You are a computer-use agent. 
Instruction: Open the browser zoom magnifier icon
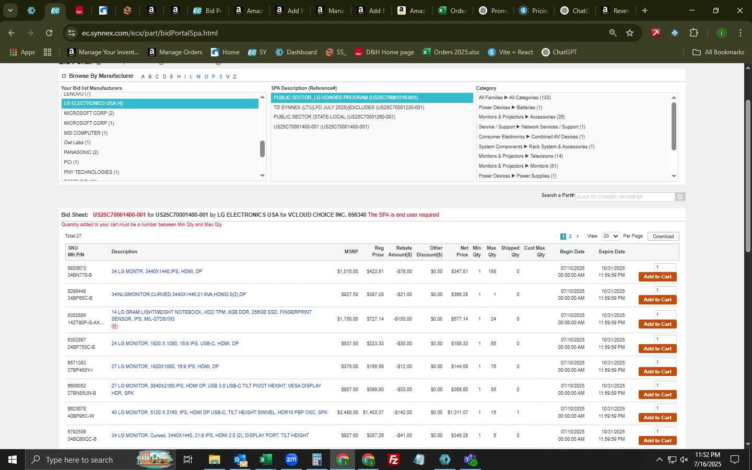[613, 33]
